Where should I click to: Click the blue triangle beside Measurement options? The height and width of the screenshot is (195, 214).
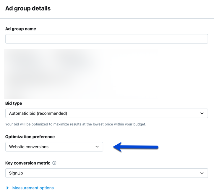coord(8,188)
